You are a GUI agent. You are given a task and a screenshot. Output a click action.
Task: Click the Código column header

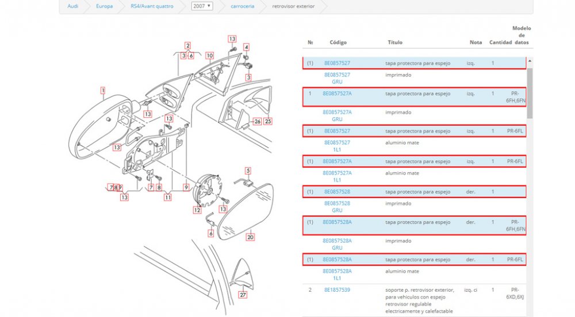(338, 42)
